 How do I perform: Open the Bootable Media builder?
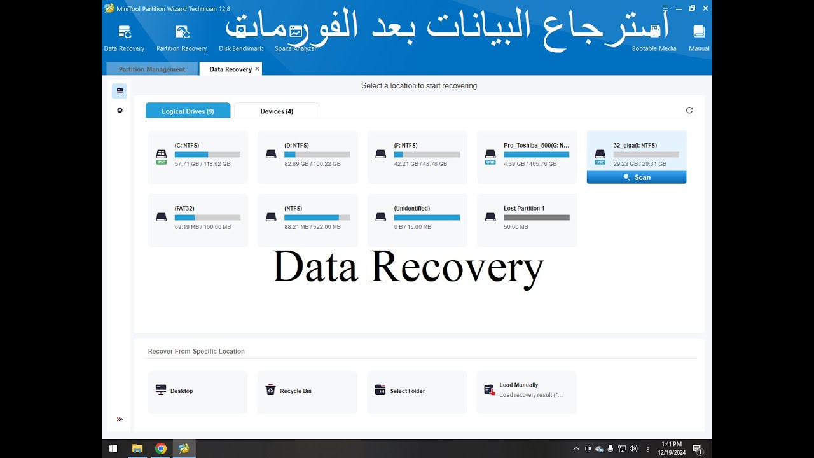pyautogui.click(x=654, y=38)
